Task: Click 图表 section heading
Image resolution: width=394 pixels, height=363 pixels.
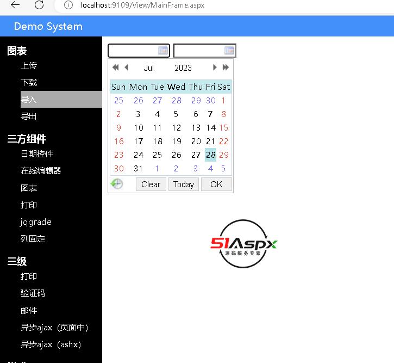Action: coord(17,51)
